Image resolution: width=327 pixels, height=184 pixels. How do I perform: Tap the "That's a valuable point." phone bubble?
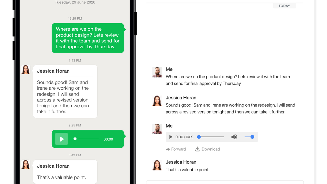(x=65, y=172)
